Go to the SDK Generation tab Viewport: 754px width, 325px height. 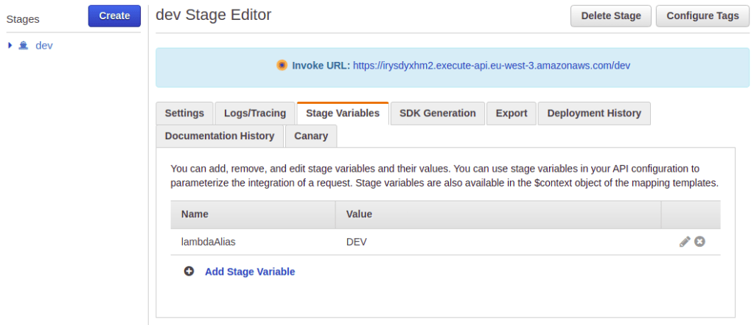(437, 113)
